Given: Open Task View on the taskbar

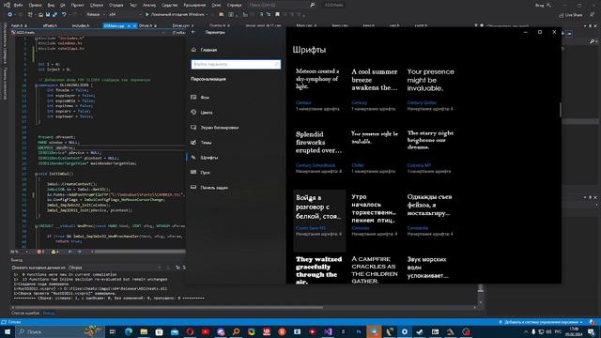Looking at the screenshot, I should pyautogui.click(x=113, y=331).
